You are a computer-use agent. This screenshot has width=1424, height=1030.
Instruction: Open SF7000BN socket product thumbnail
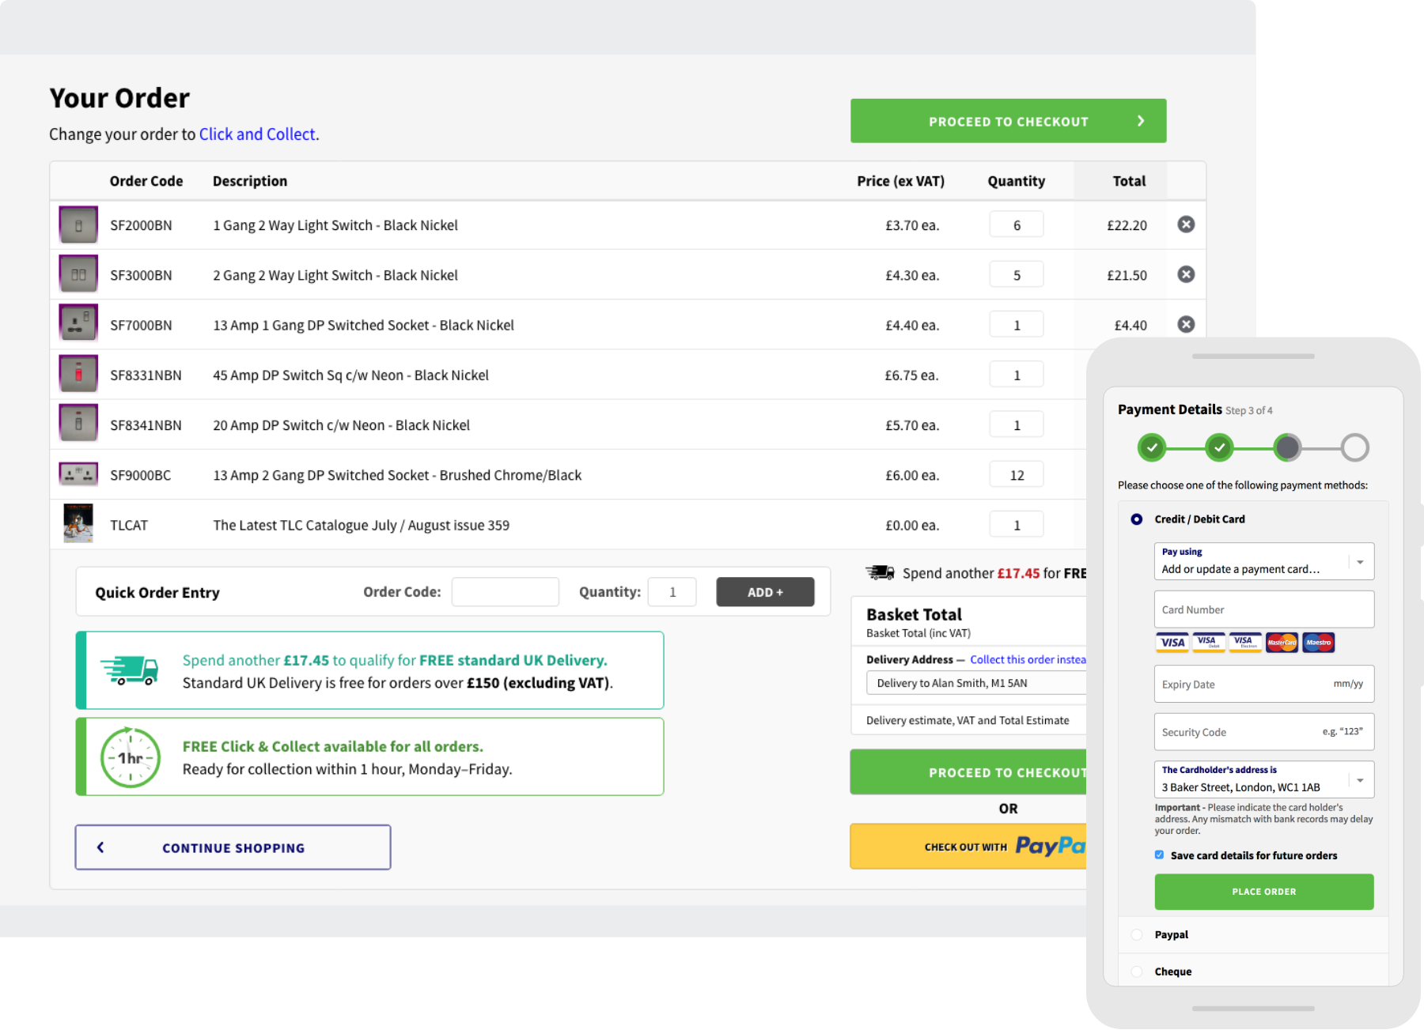click(78, 324)
